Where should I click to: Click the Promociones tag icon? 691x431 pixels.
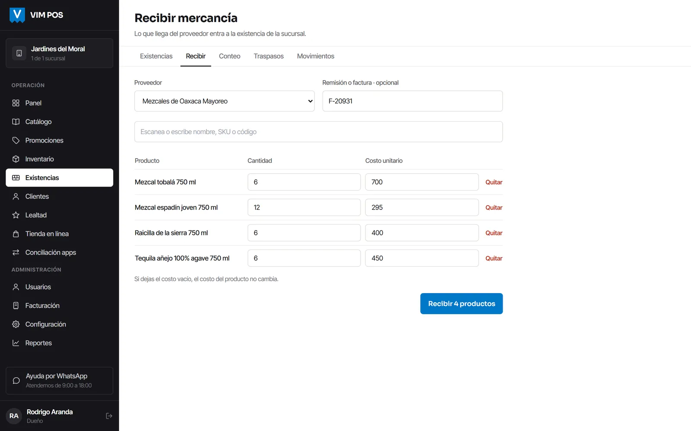[x=16, y=141]
